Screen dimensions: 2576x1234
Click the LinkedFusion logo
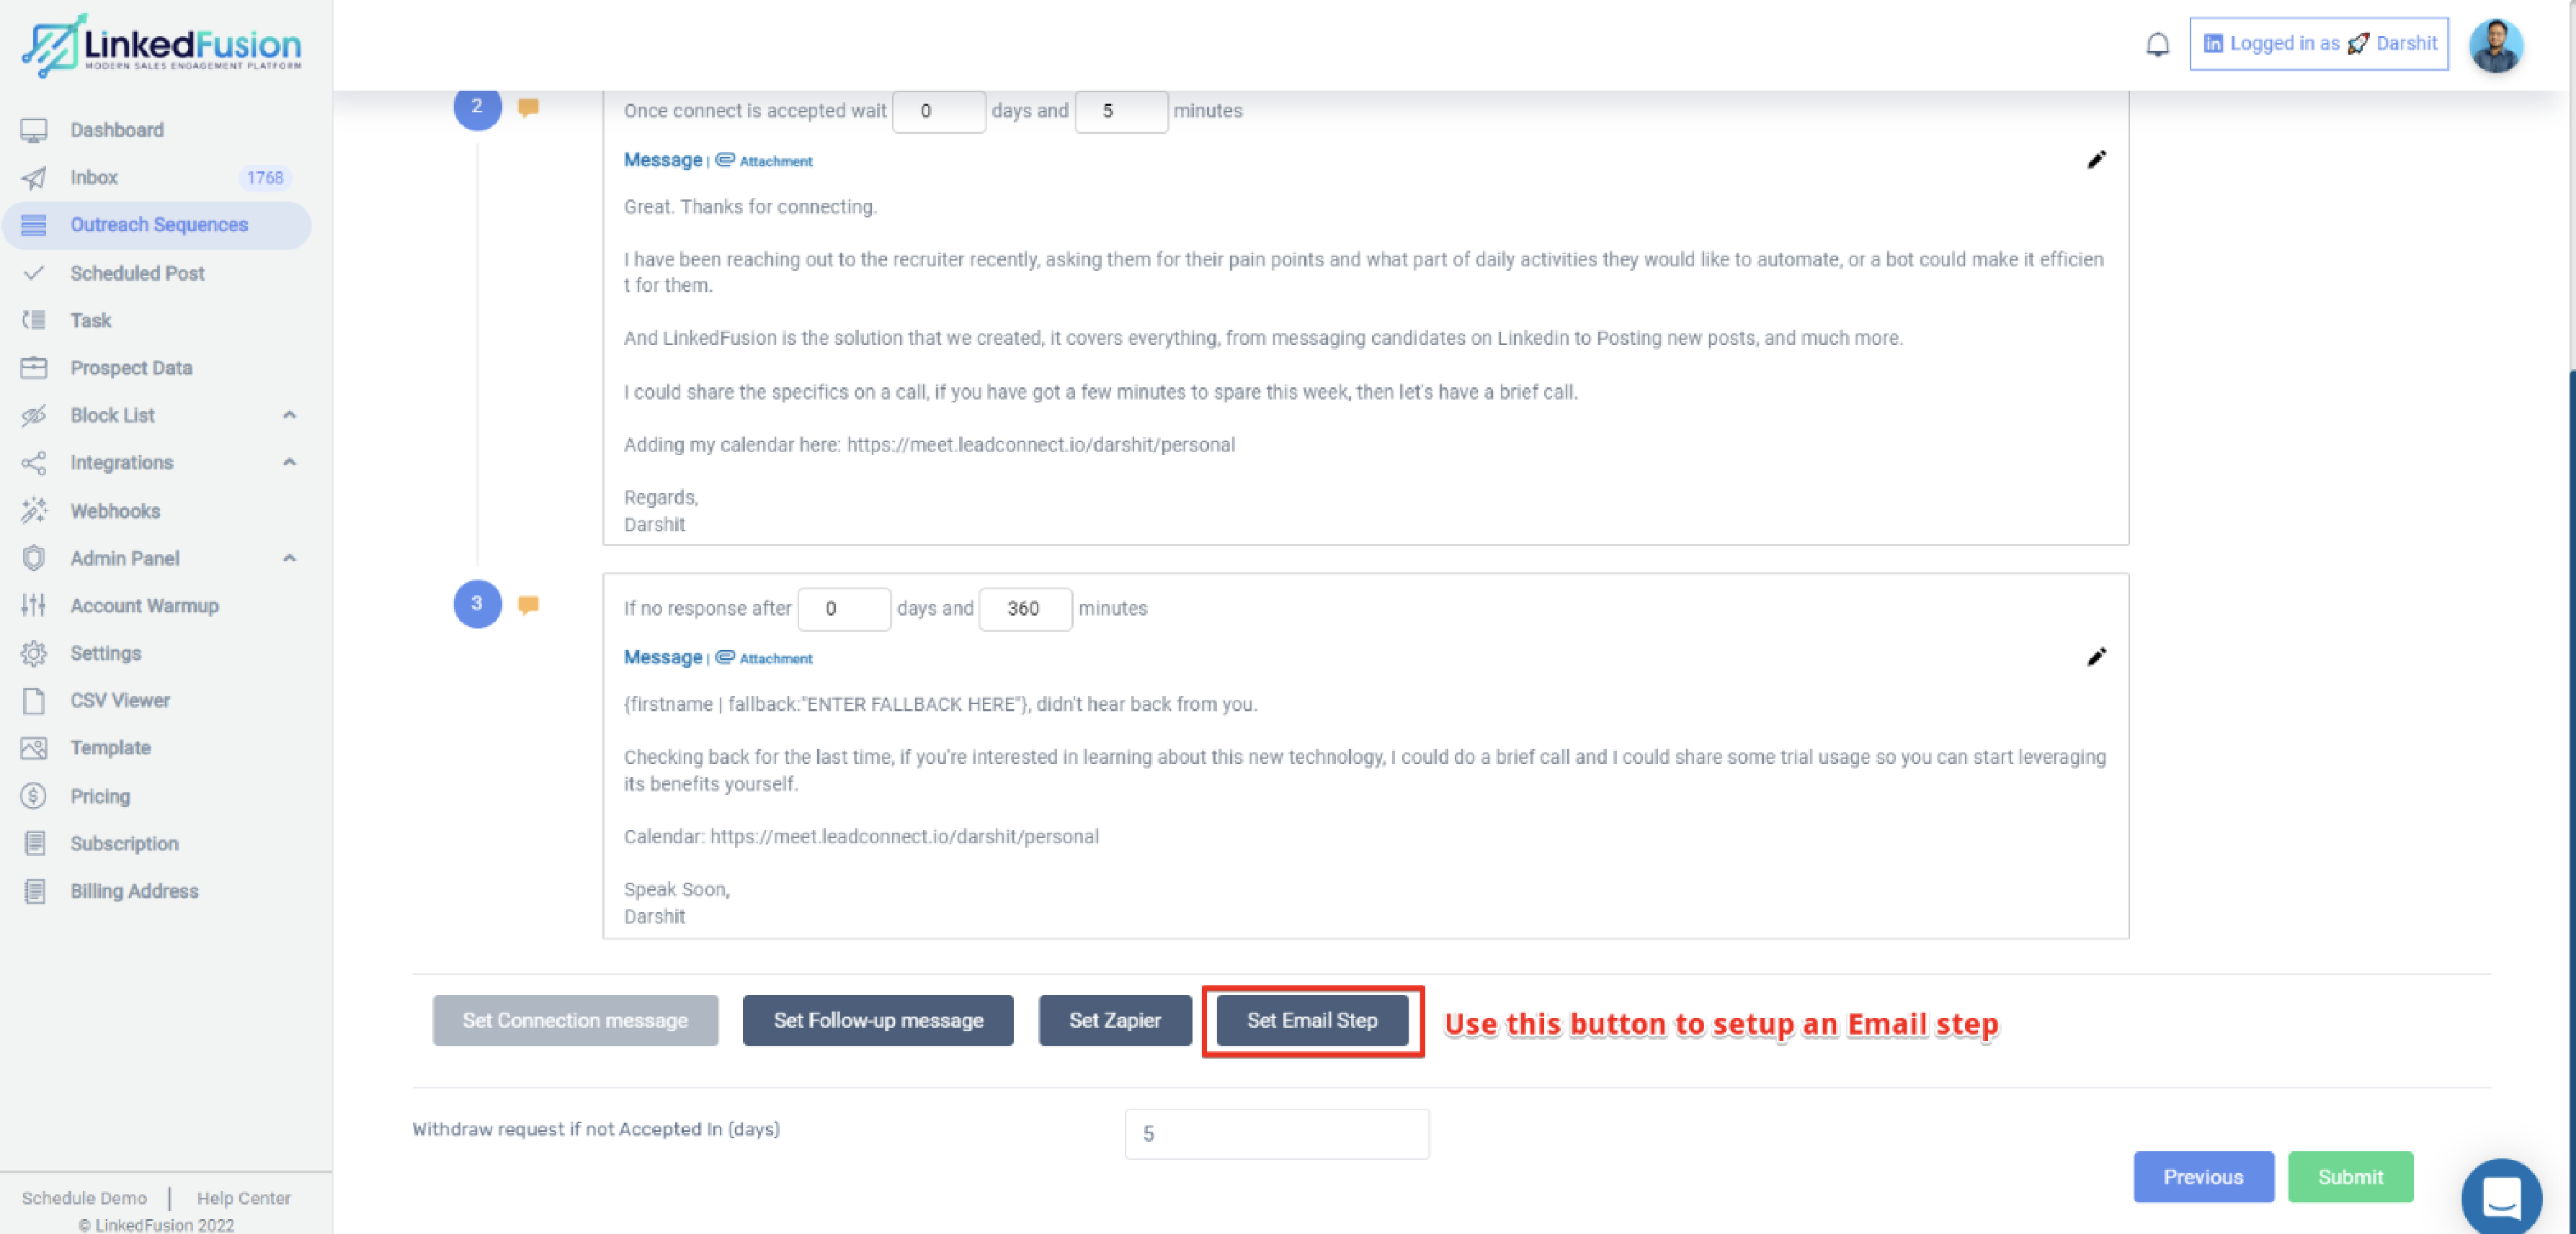click(x=161, y=46)
